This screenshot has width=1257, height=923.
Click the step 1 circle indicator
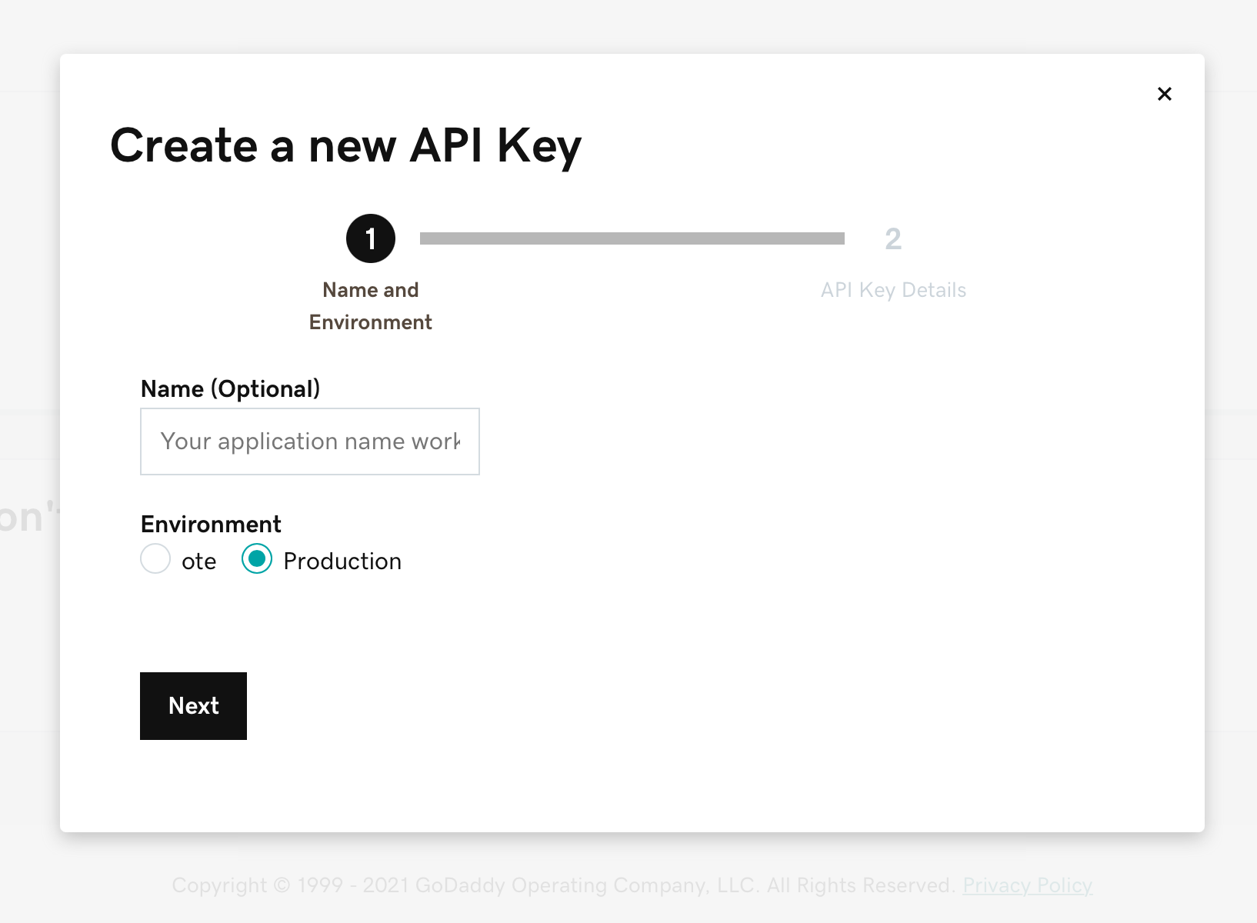point(371,238)
